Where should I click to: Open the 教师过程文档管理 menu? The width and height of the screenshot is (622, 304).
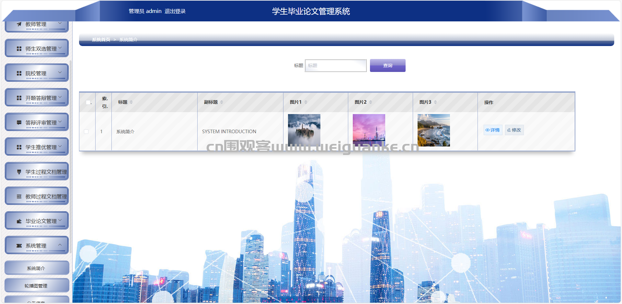tap(37, 196)
